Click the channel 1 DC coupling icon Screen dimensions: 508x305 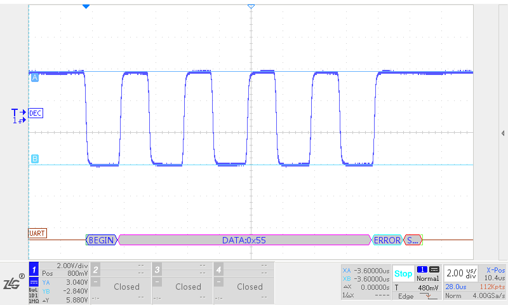click(x=34, y=282)
